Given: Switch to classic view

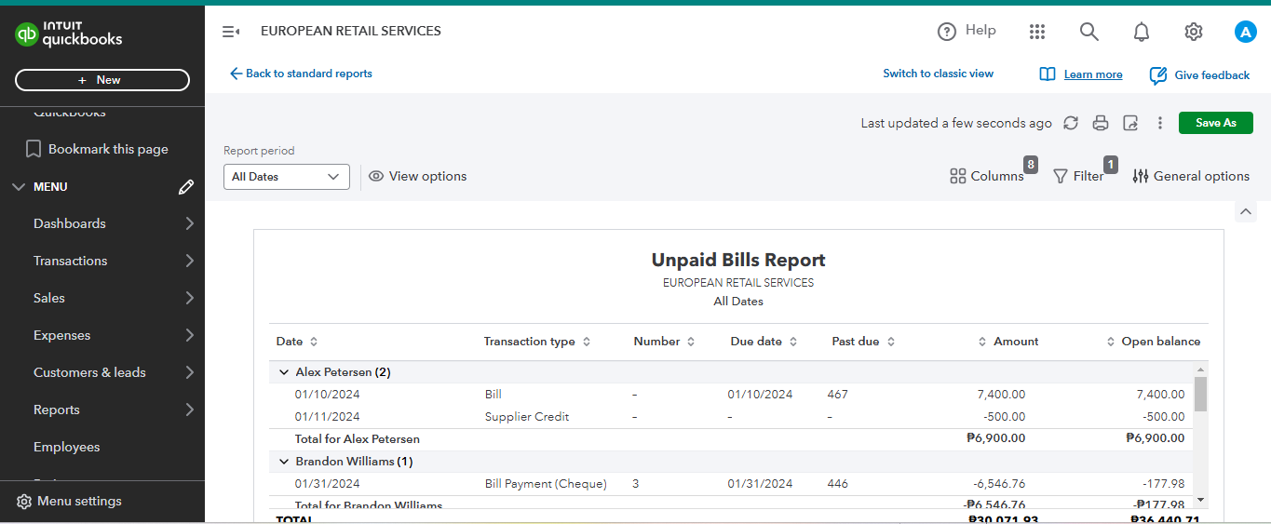Looking at the screenshot, I should click(x=939, y=74).
